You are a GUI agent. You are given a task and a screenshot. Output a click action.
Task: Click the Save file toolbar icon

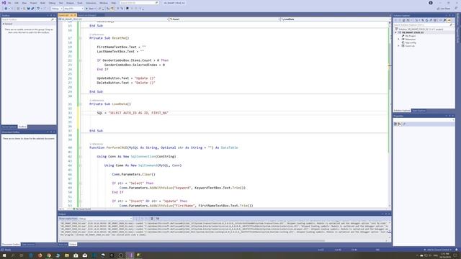(x=28, y=9)
